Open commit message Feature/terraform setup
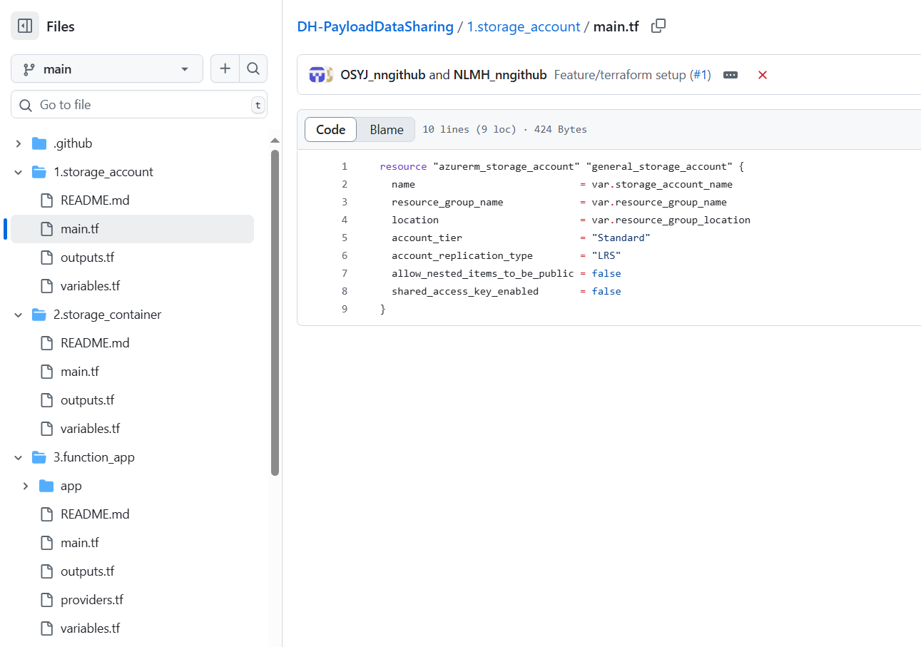This screenshot has height=647, width=921. (x=620, y=75)
